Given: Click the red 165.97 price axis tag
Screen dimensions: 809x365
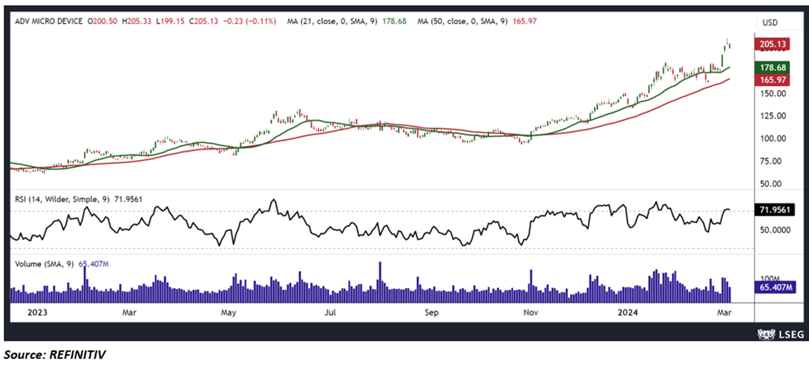Looking at the screenshot, I should click(x=772, y=79).
